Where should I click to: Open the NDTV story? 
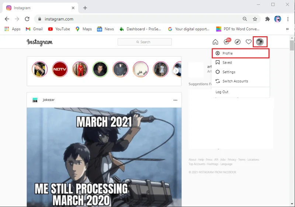pos(60,69)
